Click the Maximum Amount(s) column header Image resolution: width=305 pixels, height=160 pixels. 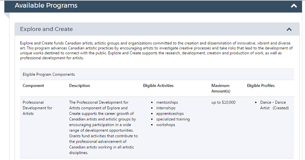[x=221, y=88]
